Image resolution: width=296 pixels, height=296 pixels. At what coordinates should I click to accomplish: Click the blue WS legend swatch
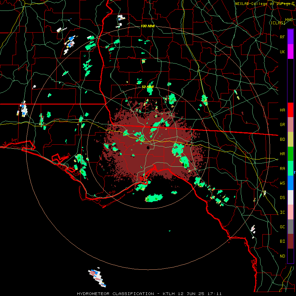(290, 183)
